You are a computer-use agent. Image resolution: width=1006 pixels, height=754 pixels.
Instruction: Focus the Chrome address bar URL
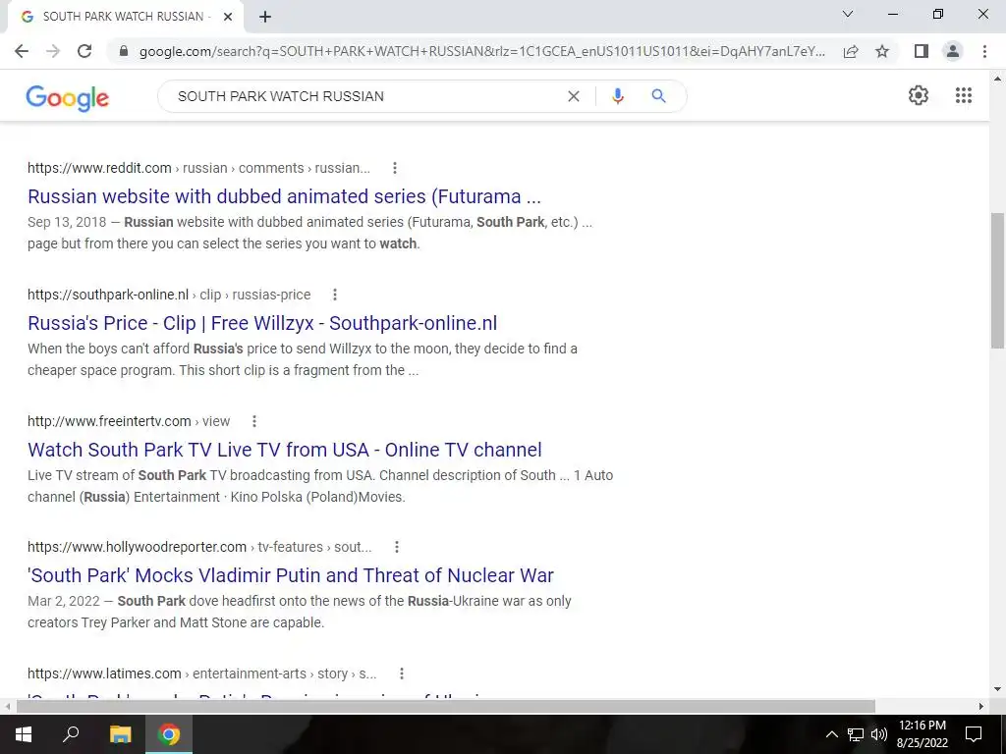click(481, 51)
